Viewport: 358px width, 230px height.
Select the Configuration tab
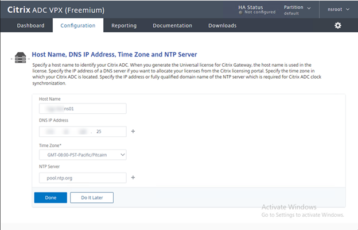pyautogui.click(x=78, y=25)
